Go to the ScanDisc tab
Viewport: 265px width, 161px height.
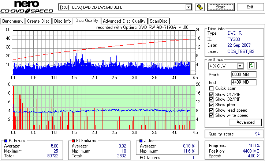[159, 21]
